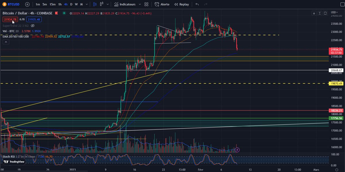Expand favorite indicators chevron next to Indicateurs
This screenshot has height=172, width=345.
139,4
